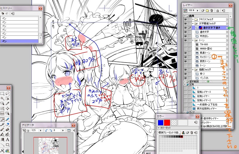The width and height of the screenshot is (239, 154).
Task: Open layer opacity 100% slider arrow
Action: coord(197,10)
